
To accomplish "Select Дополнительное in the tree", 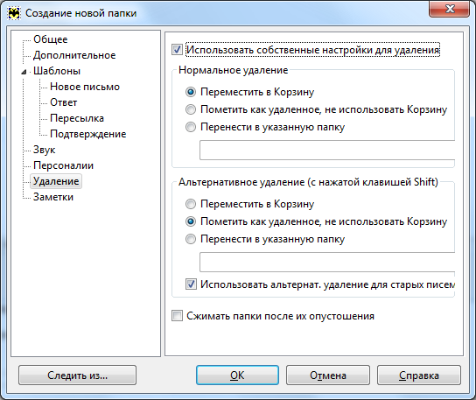I will click(x=74, y=55).
